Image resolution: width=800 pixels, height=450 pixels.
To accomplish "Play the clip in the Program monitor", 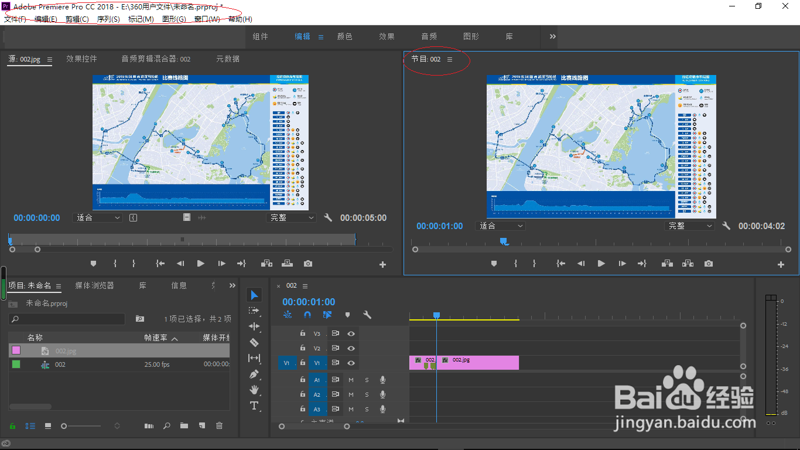I will tap(601, 263).
